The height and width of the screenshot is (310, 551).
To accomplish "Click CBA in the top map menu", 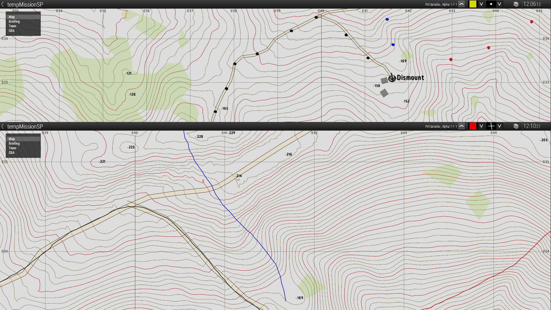I will click(x=11, y=31).
